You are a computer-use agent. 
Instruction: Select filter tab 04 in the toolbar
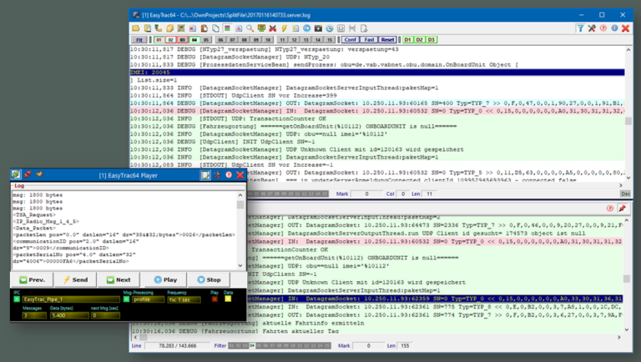click(194, 39)
